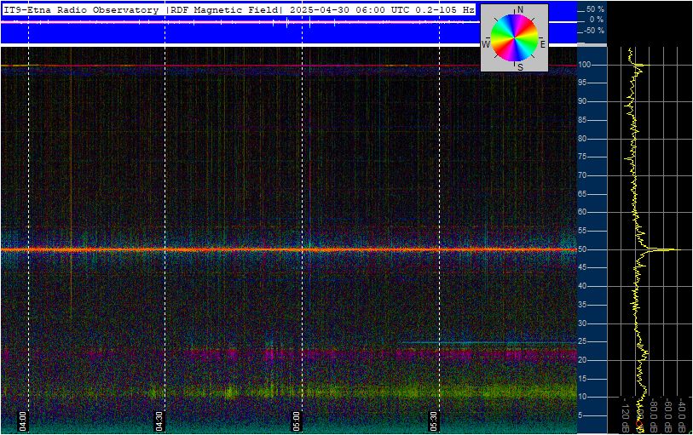The image size is (693, 435).
Task: Click the 85 Hz frequency axis label
Action: click(x=583, y=120)
